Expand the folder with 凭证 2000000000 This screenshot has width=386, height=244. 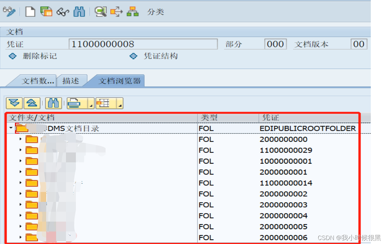[20, 139]
